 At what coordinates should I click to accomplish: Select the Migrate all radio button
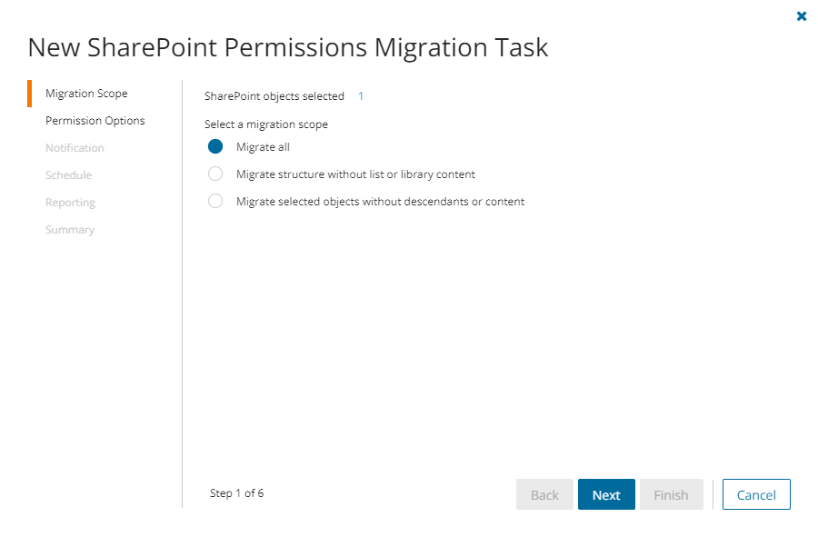click(x=215, y=147)
